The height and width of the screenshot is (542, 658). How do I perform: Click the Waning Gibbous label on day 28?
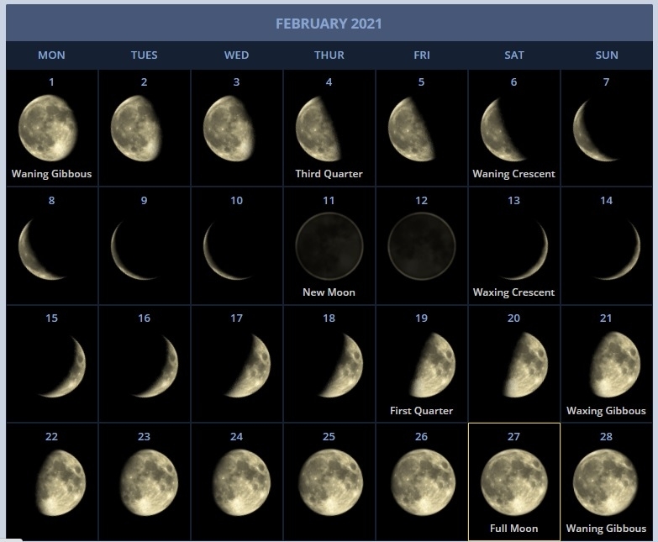[606, 529]
